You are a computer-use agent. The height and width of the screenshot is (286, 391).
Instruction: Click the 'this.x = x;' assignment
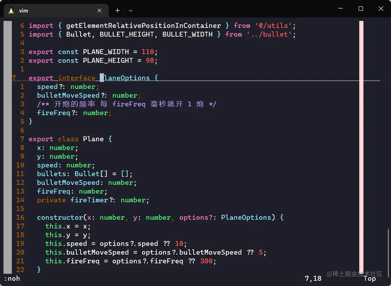(x=68, y=226)
